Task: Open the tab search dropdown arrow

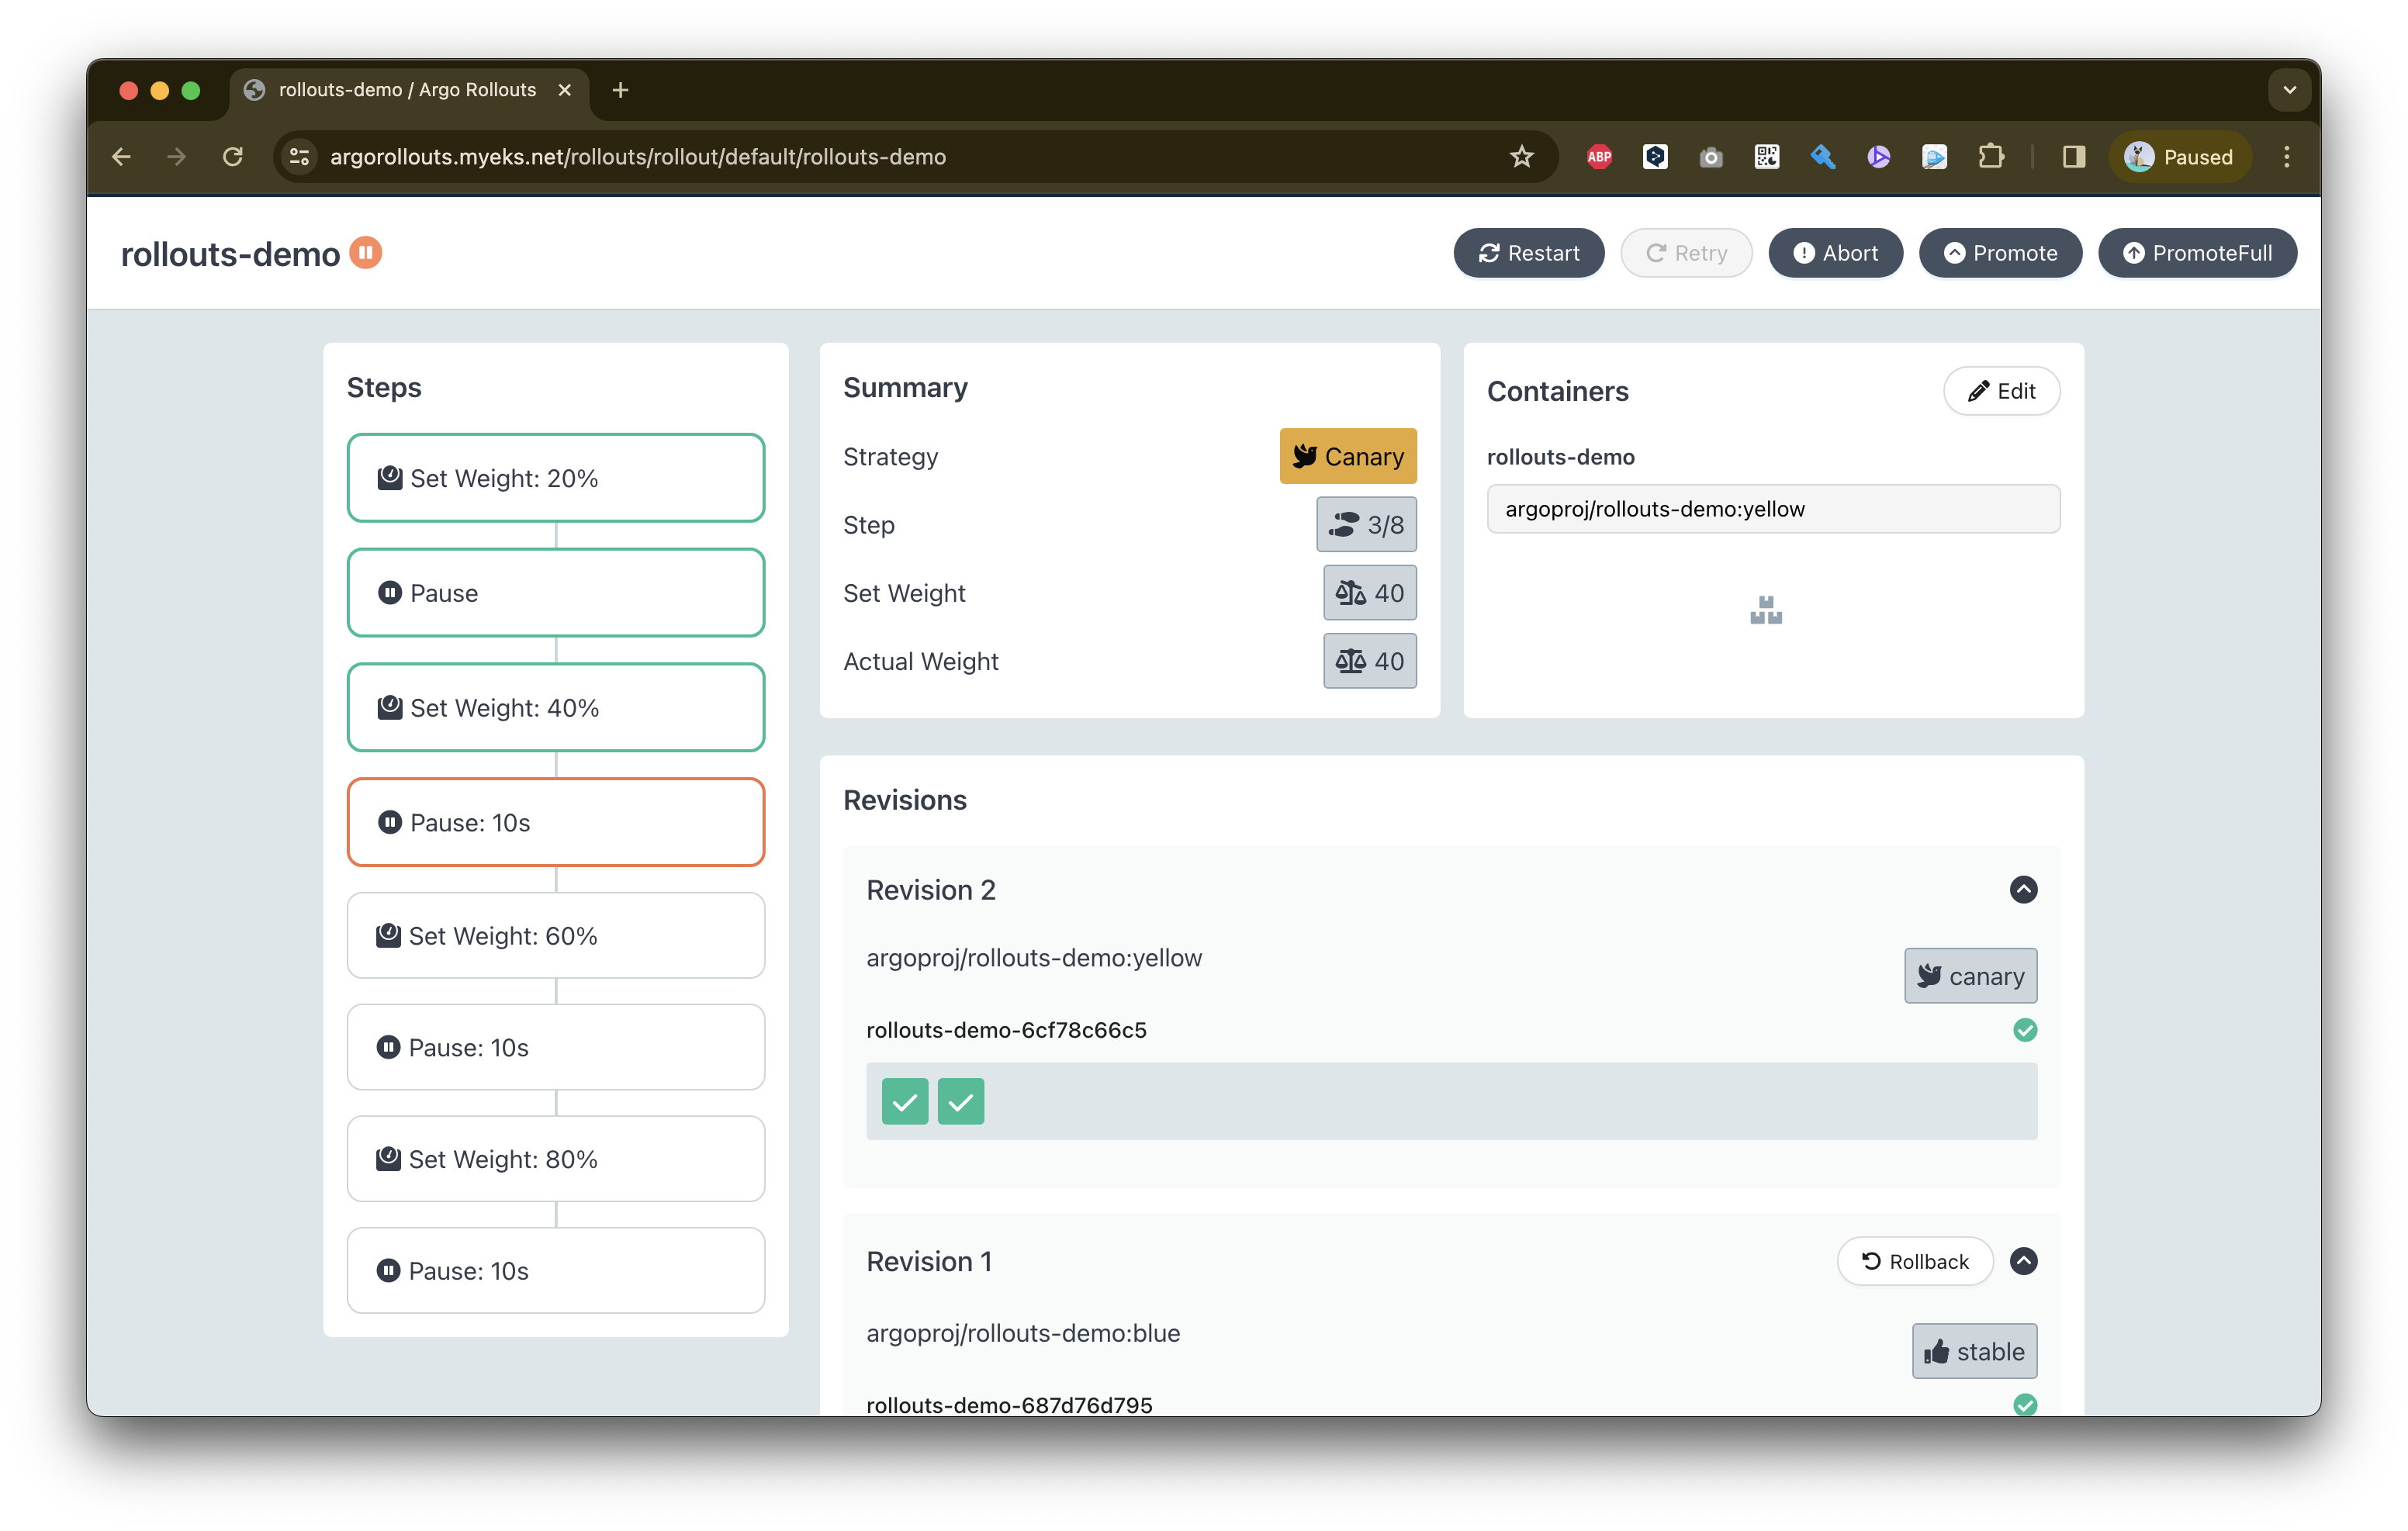Action: click(2289, 90)
